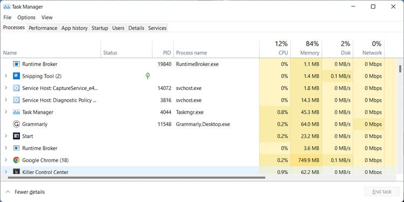The width and height of the screenshot is (404, 202).
Task: Click the Task Manager process row icon
Action: [16, 112]
